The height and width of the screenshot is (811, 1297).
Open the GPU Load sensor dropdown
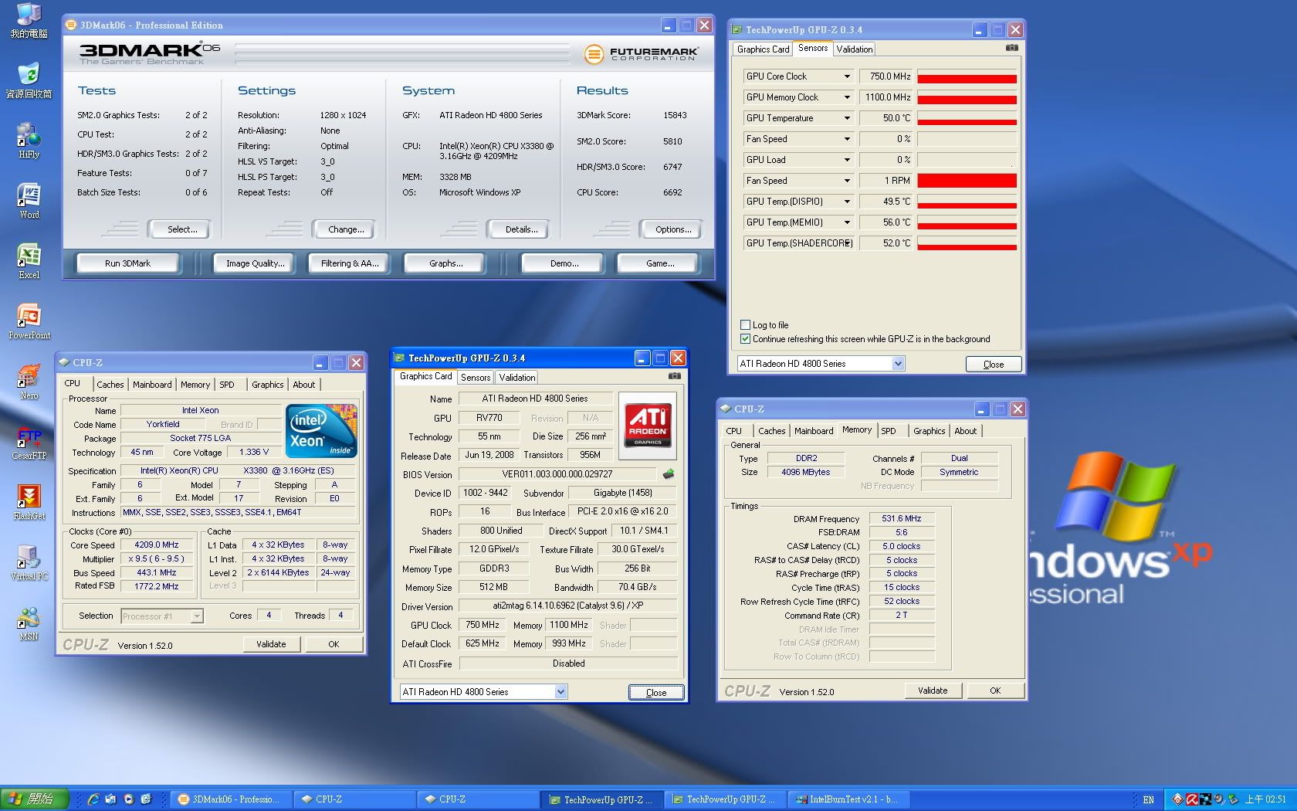click(x=847, y=160)
